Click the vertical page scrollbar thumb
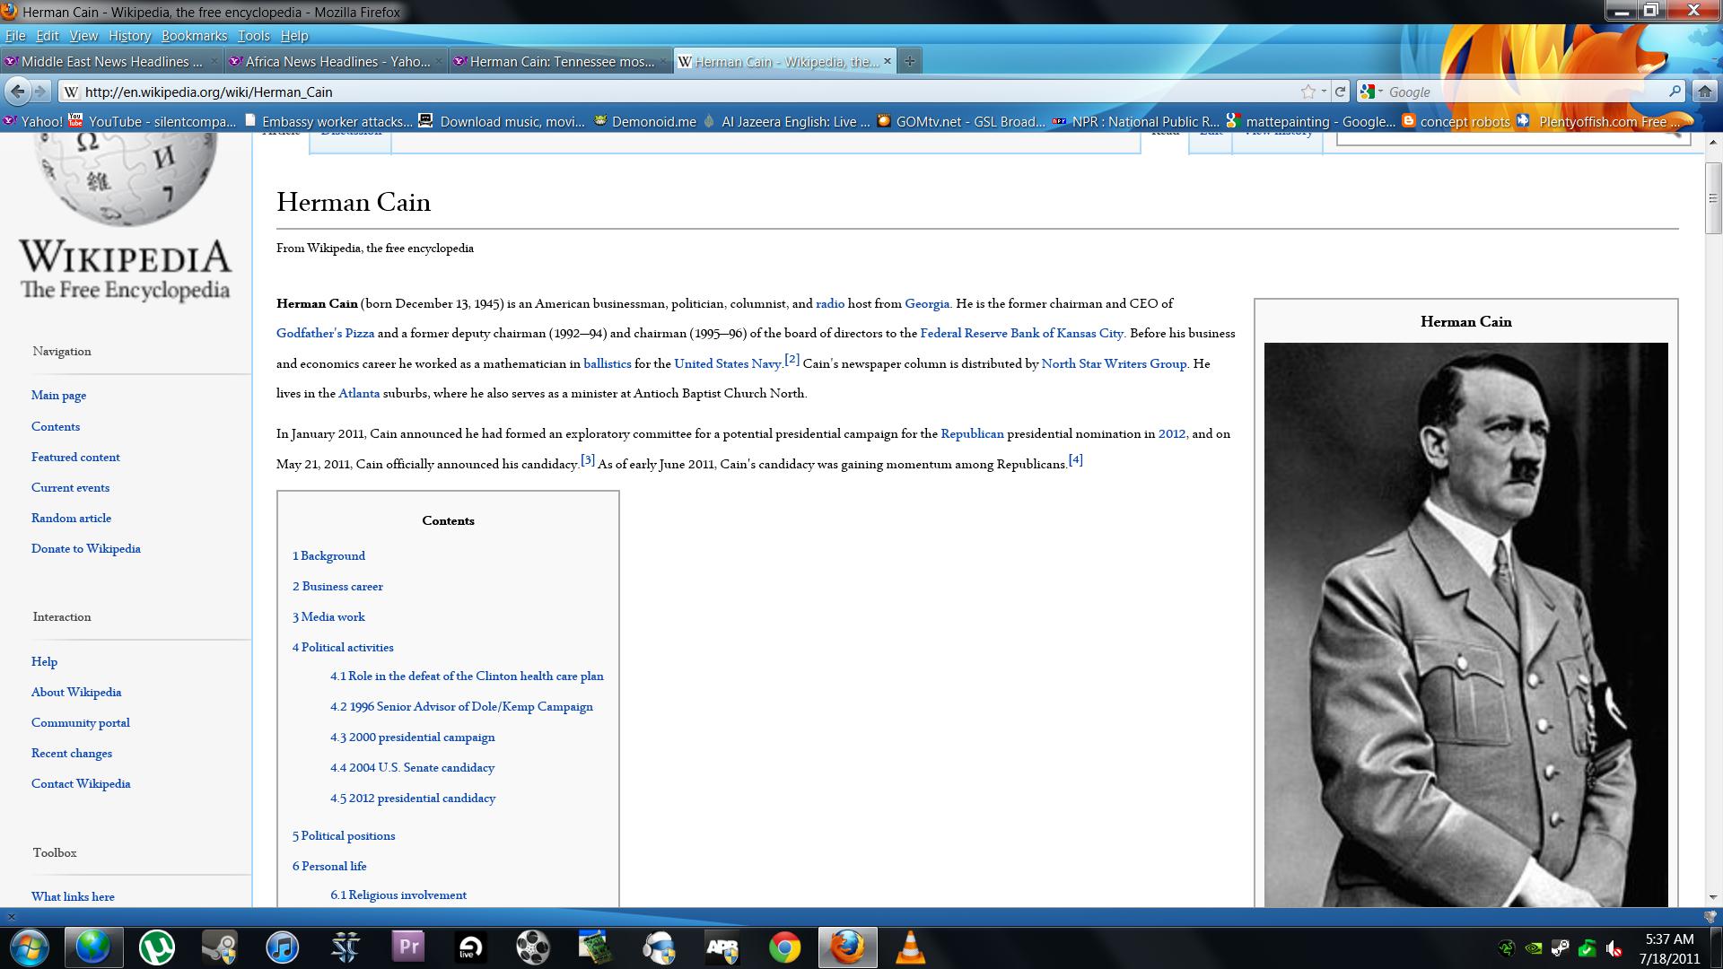 1712,199
